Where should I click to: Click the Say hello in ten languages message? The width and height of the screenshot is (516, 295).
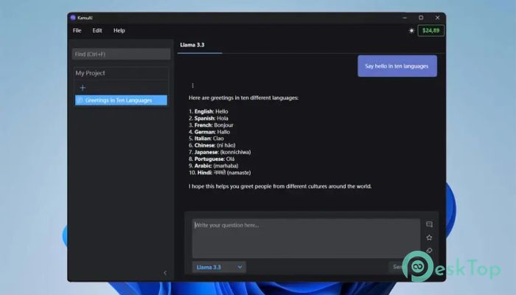397,66
